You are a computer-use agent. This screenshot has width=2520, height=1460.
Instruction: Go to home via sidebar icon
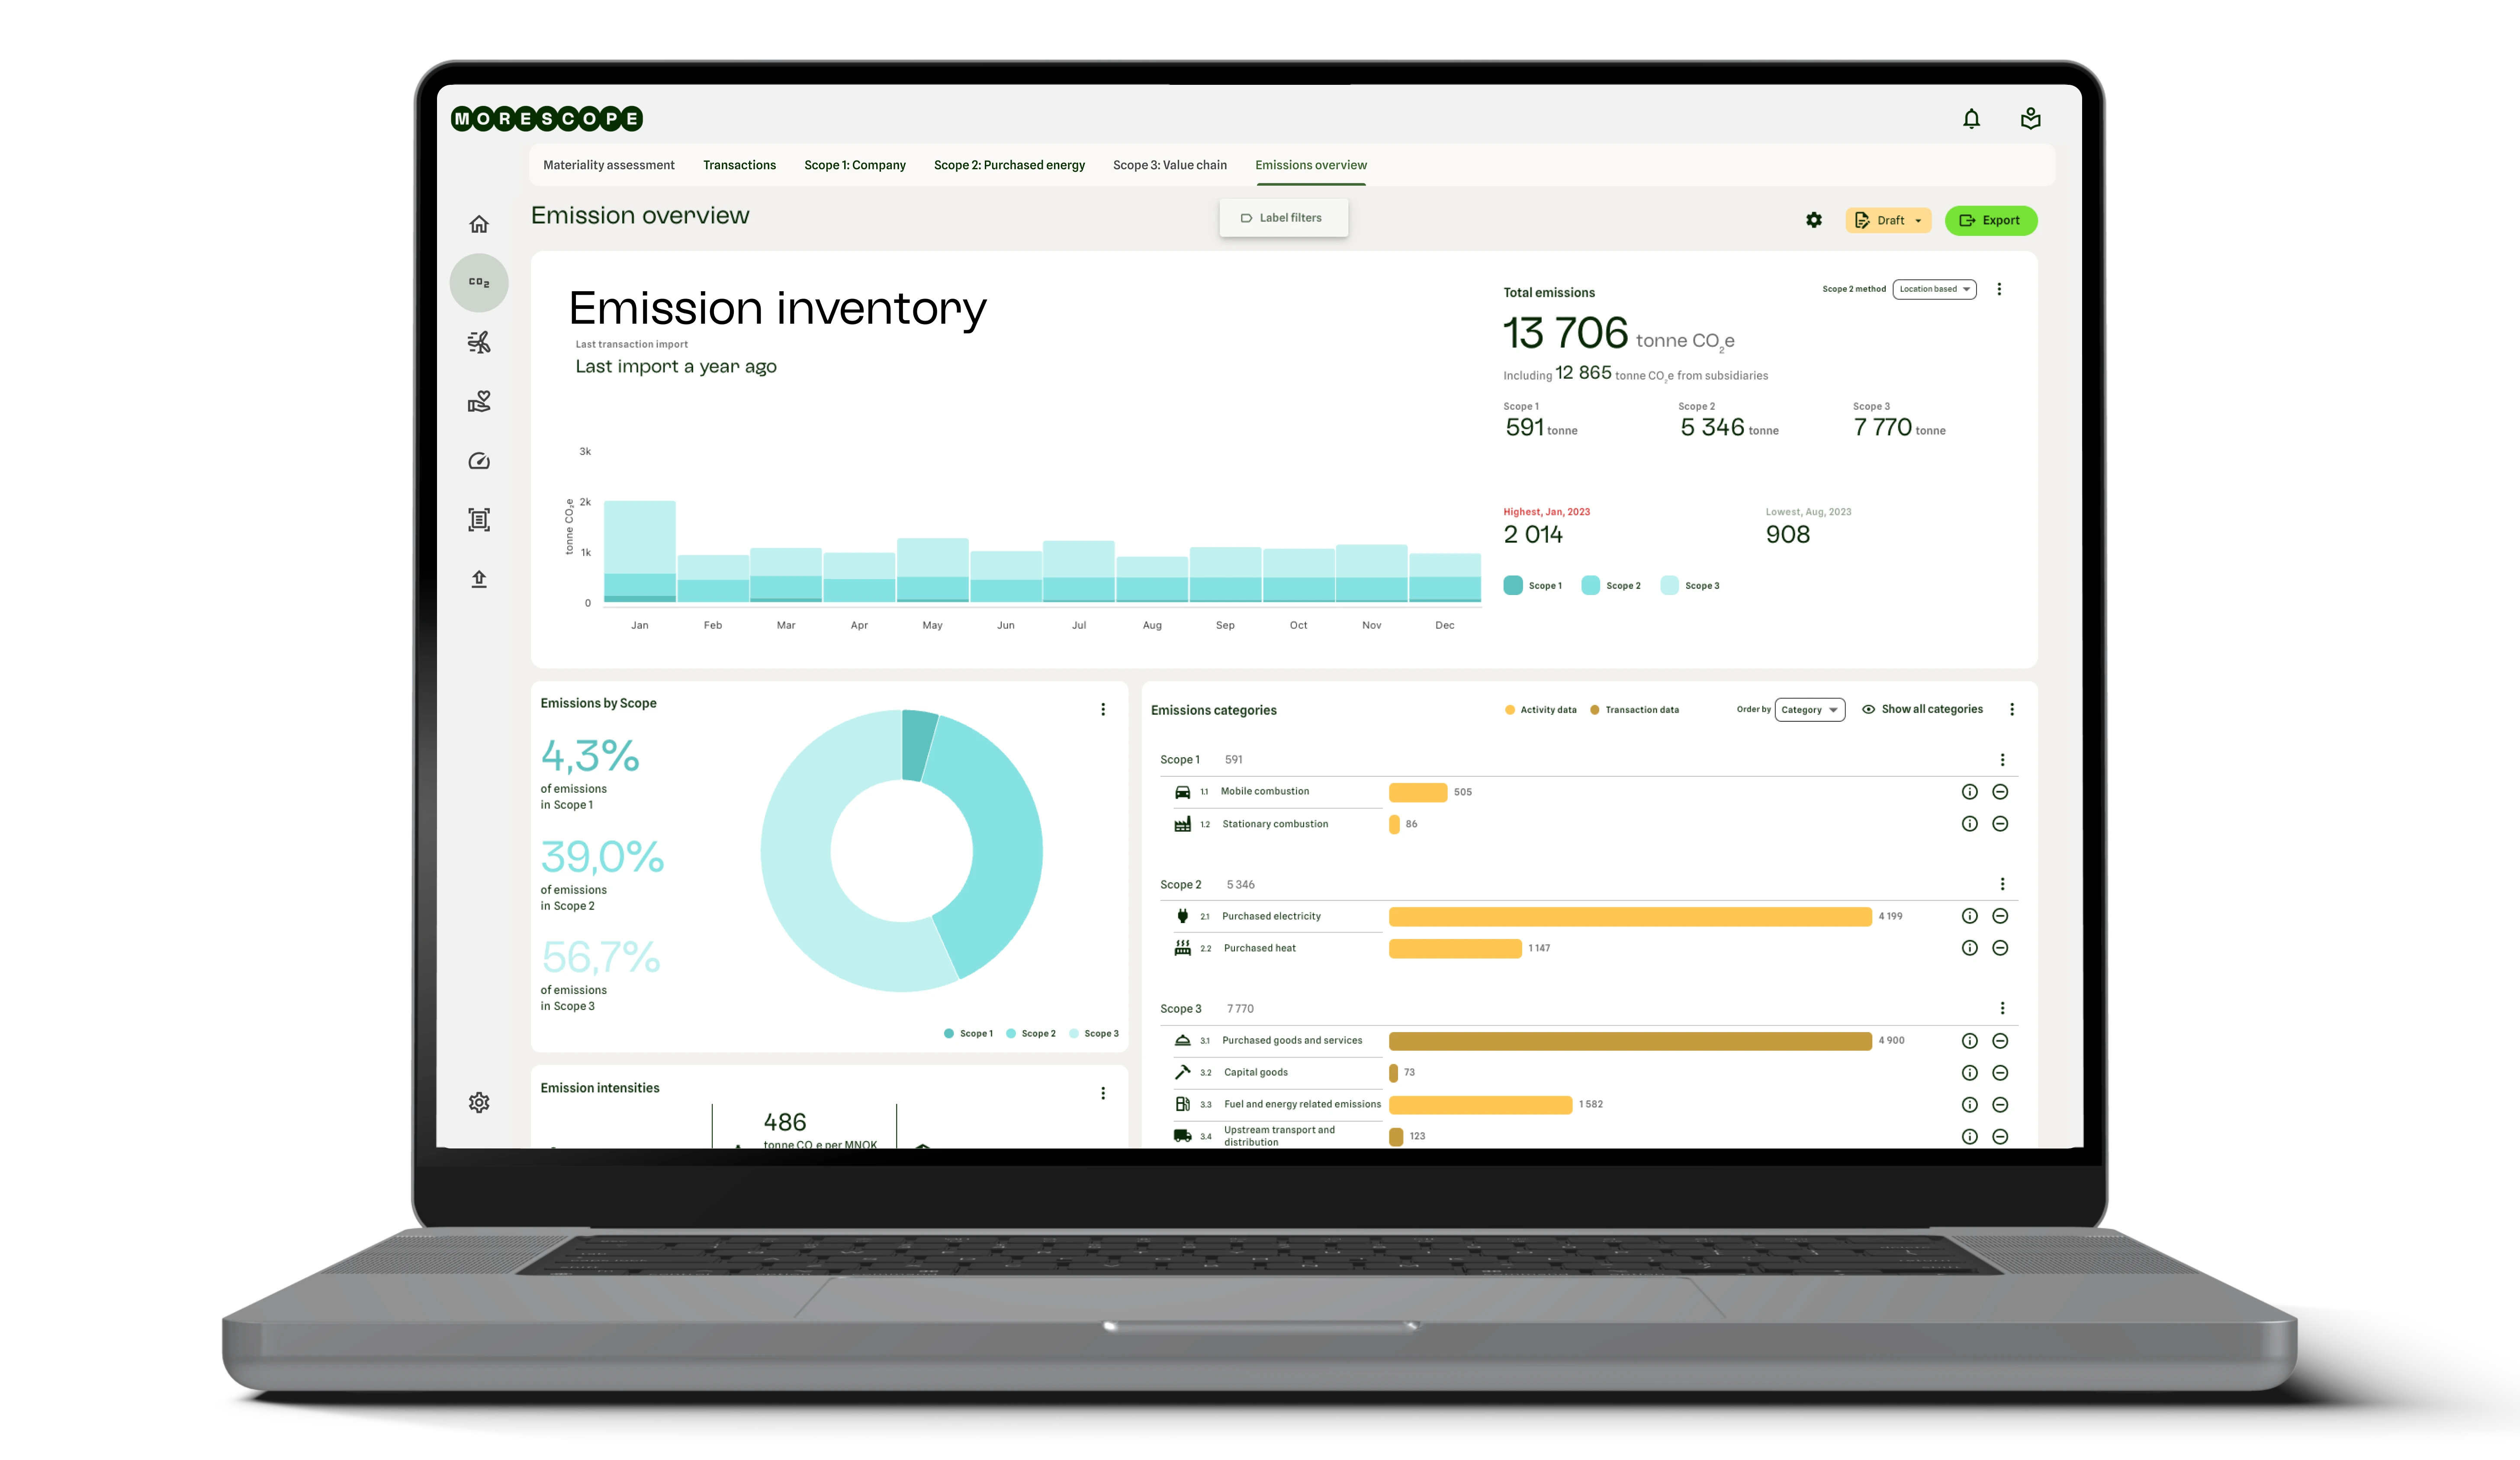[x=479, y=224]
